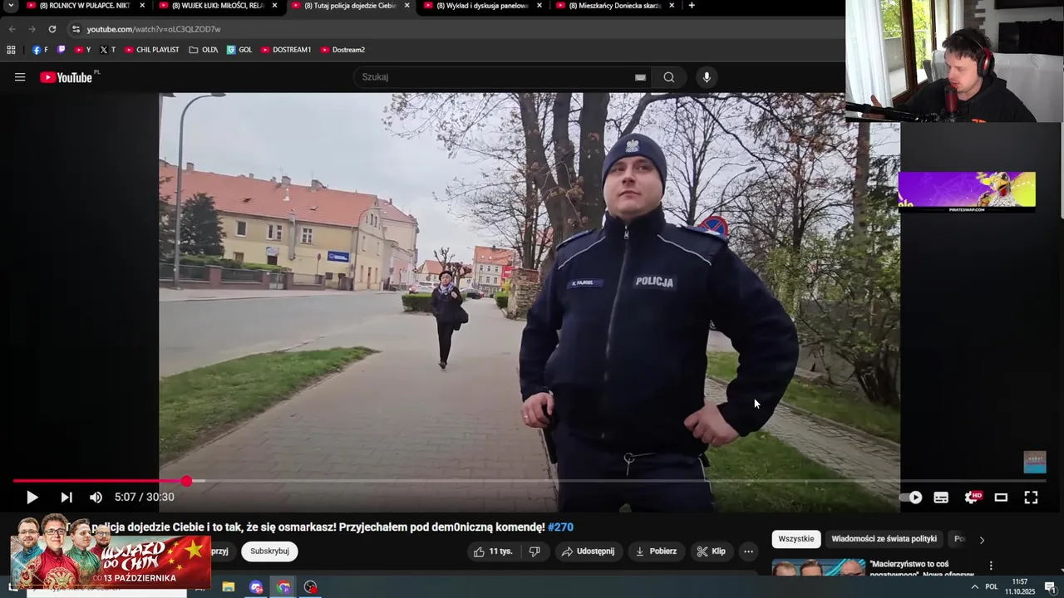Open the DOSTREAM1 bookmark
The height and width of the screenshot is (598, 1064).
286,50
